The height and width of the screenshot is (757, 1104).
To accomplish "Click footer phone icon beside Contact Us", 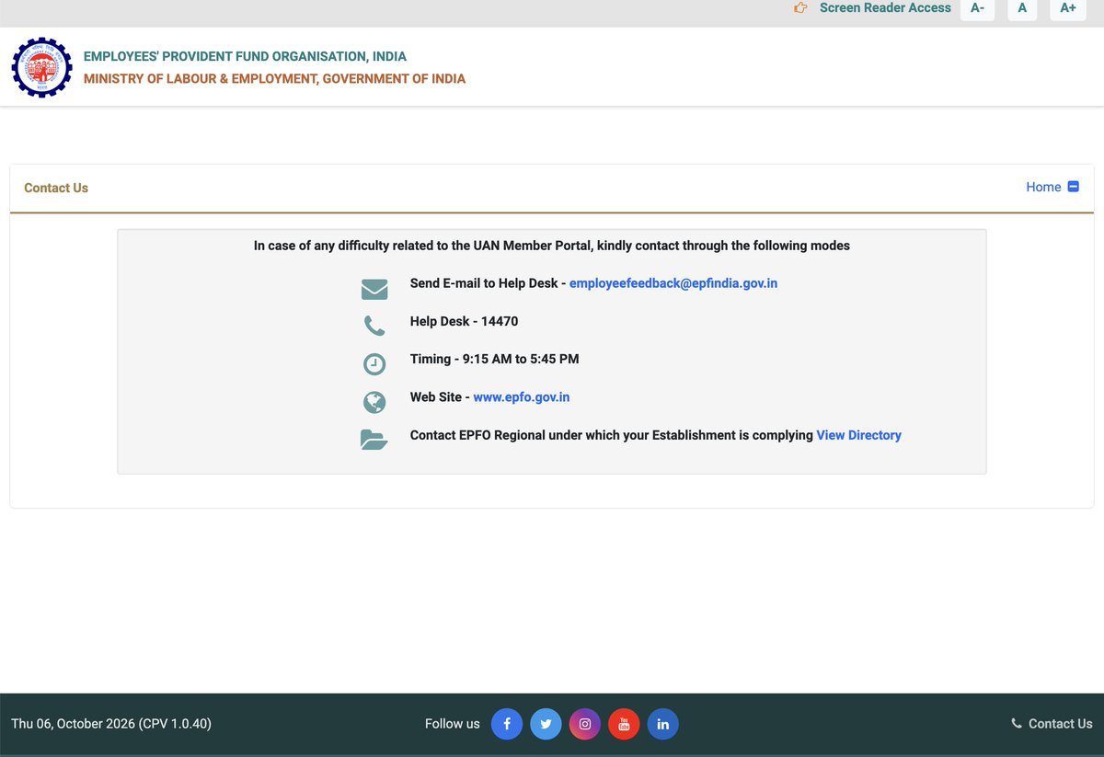I will click(1017, 724).
